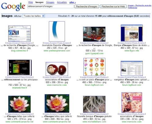Open the image browser screenshot thumbnail
Image resolution: width=152 pixels, height=124 pixels.
132,68
